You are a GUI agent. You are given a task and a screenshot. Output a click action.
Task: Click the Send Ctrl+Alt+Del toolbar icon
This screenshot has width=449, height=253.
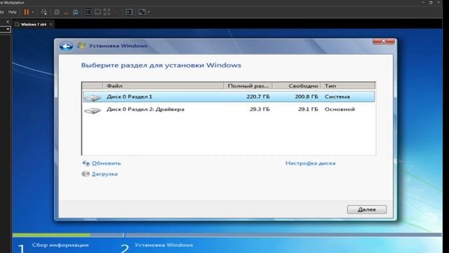(44, 12)
